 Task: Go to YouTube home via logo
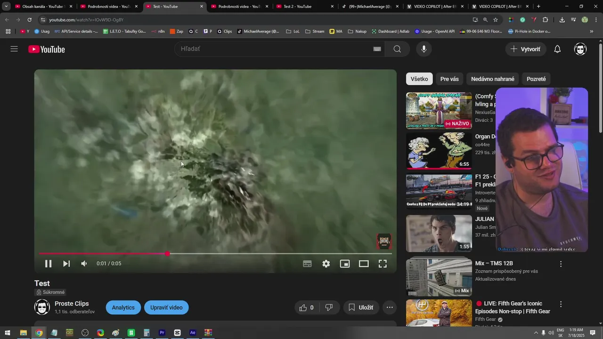pos(46,49)
